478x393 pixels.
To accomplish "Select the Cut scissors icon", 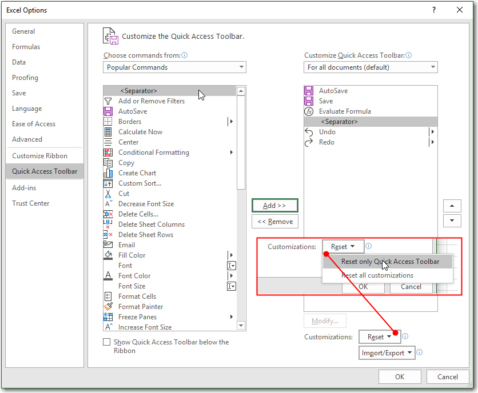I will point(108,194).
